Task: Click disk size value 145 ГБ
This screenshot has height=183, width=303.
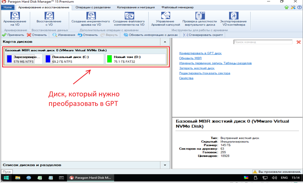Action: [225, 145]
